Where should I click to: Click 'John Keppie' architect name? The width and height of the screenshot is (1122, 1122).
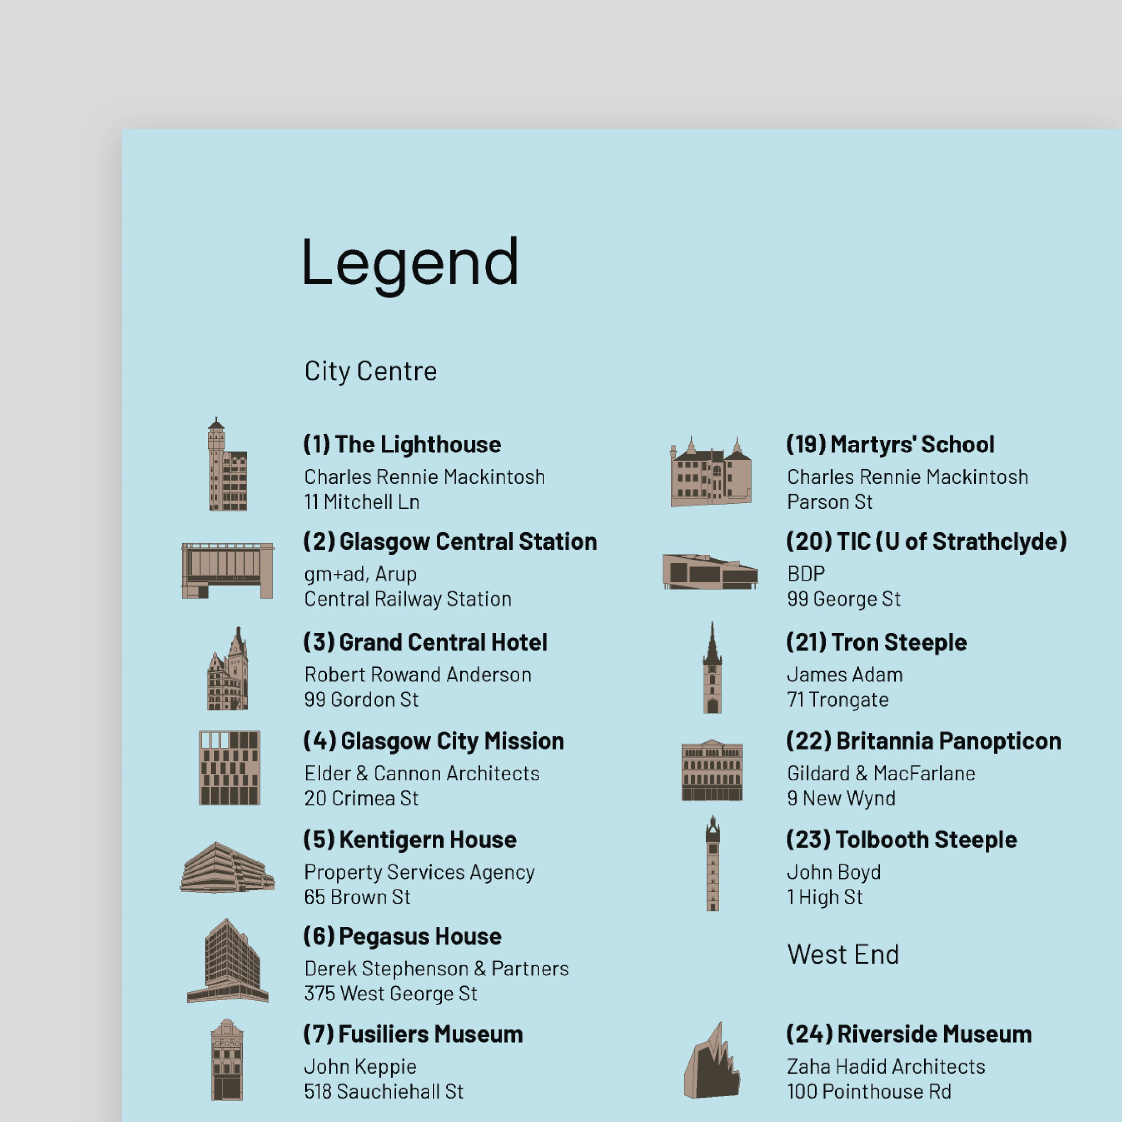[361, 1067]
